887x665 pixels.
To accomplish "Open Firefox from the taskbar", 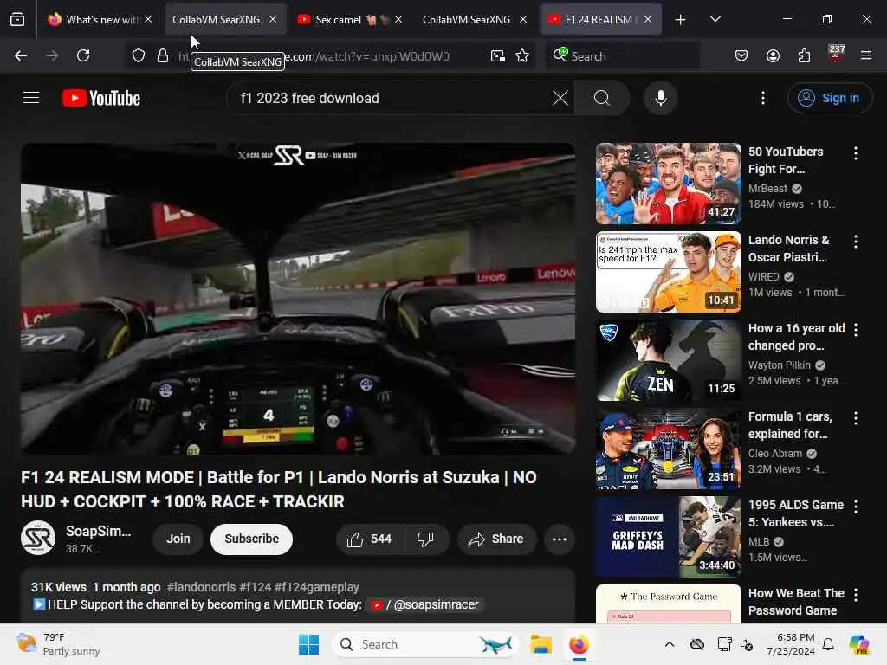I will [x=579, y=644].
